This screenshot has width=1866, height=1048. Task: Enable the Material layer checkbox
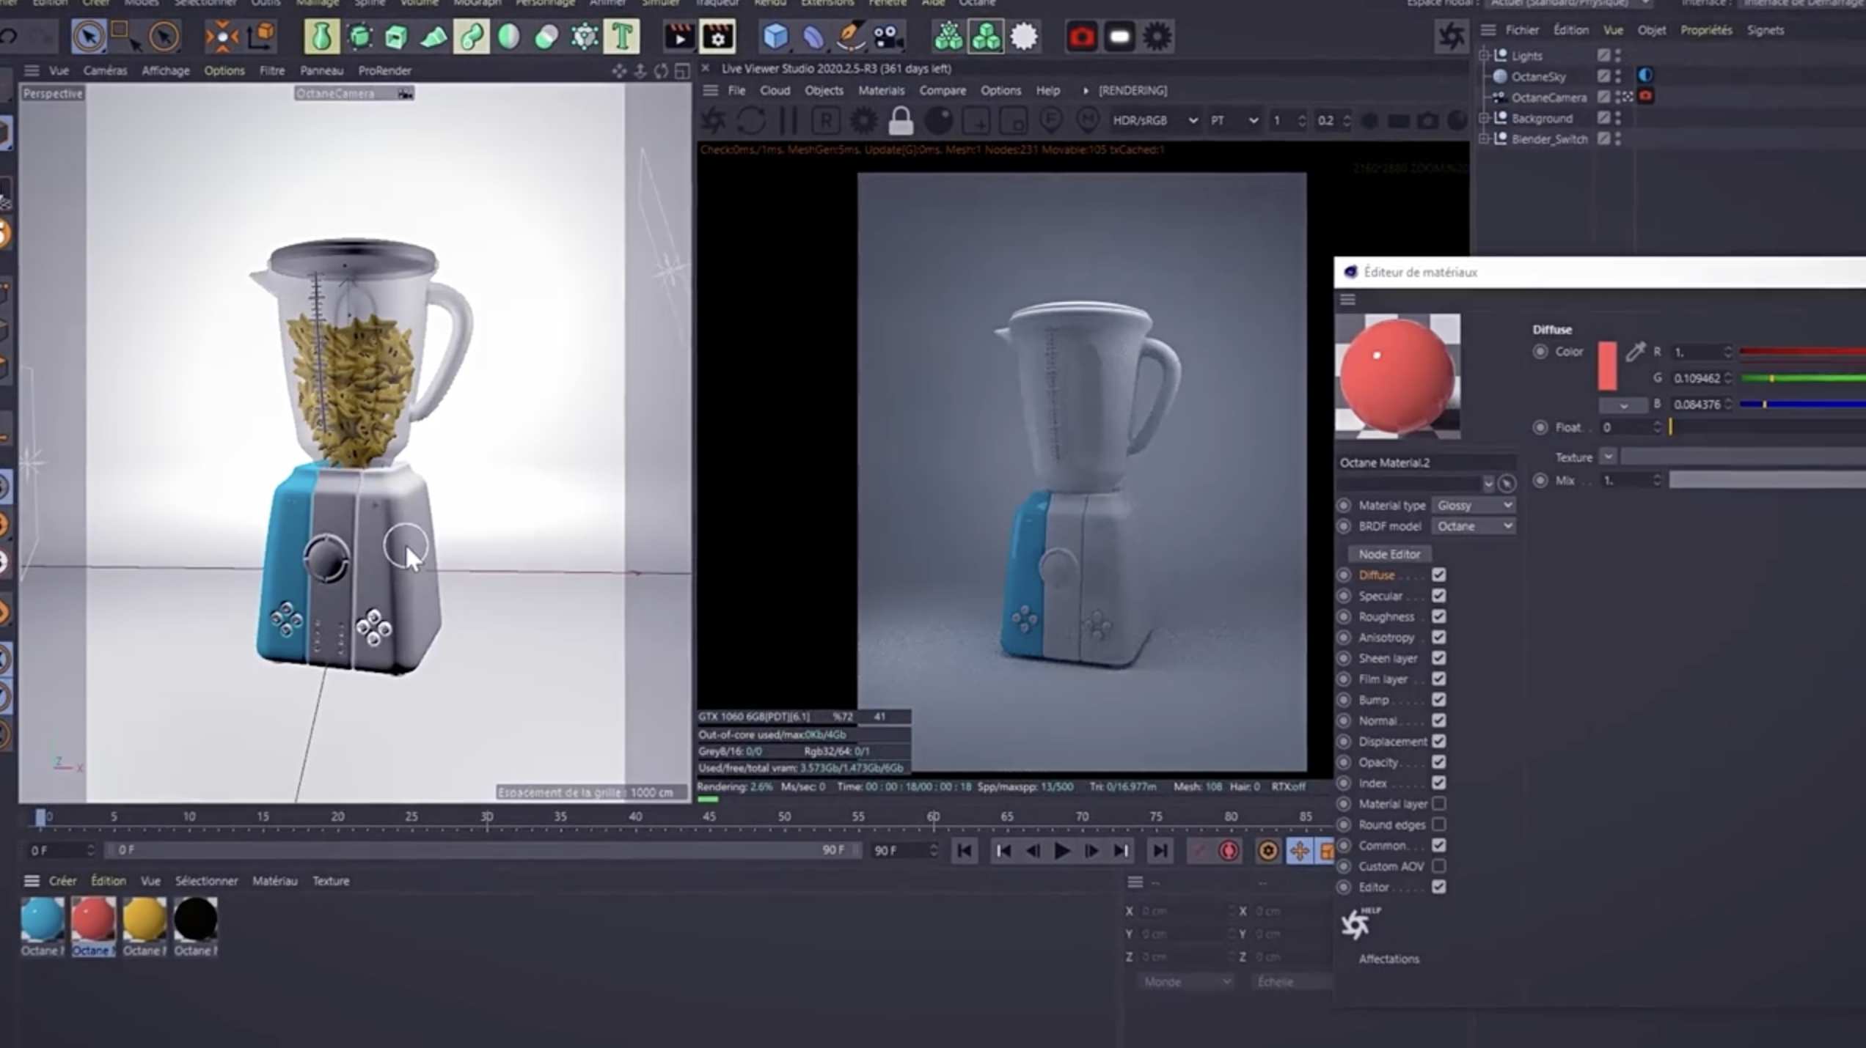pyautogui.click(x=1439, y=804)
